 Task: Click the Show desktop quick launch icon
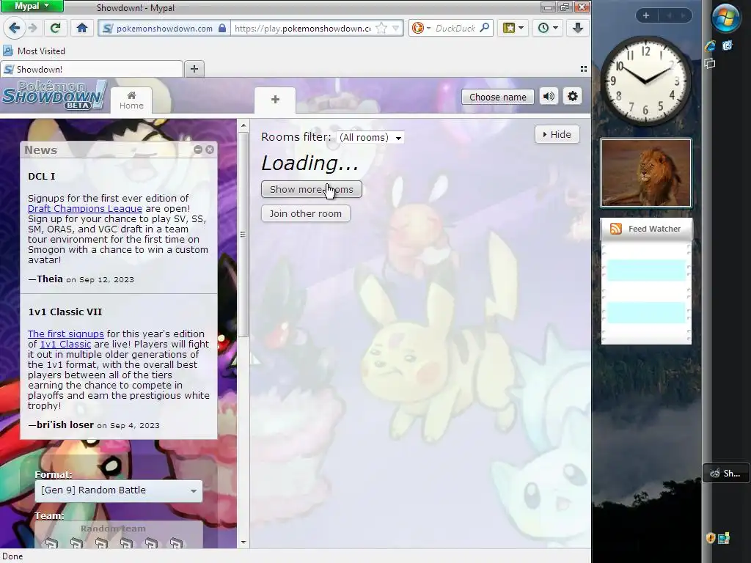710,63
